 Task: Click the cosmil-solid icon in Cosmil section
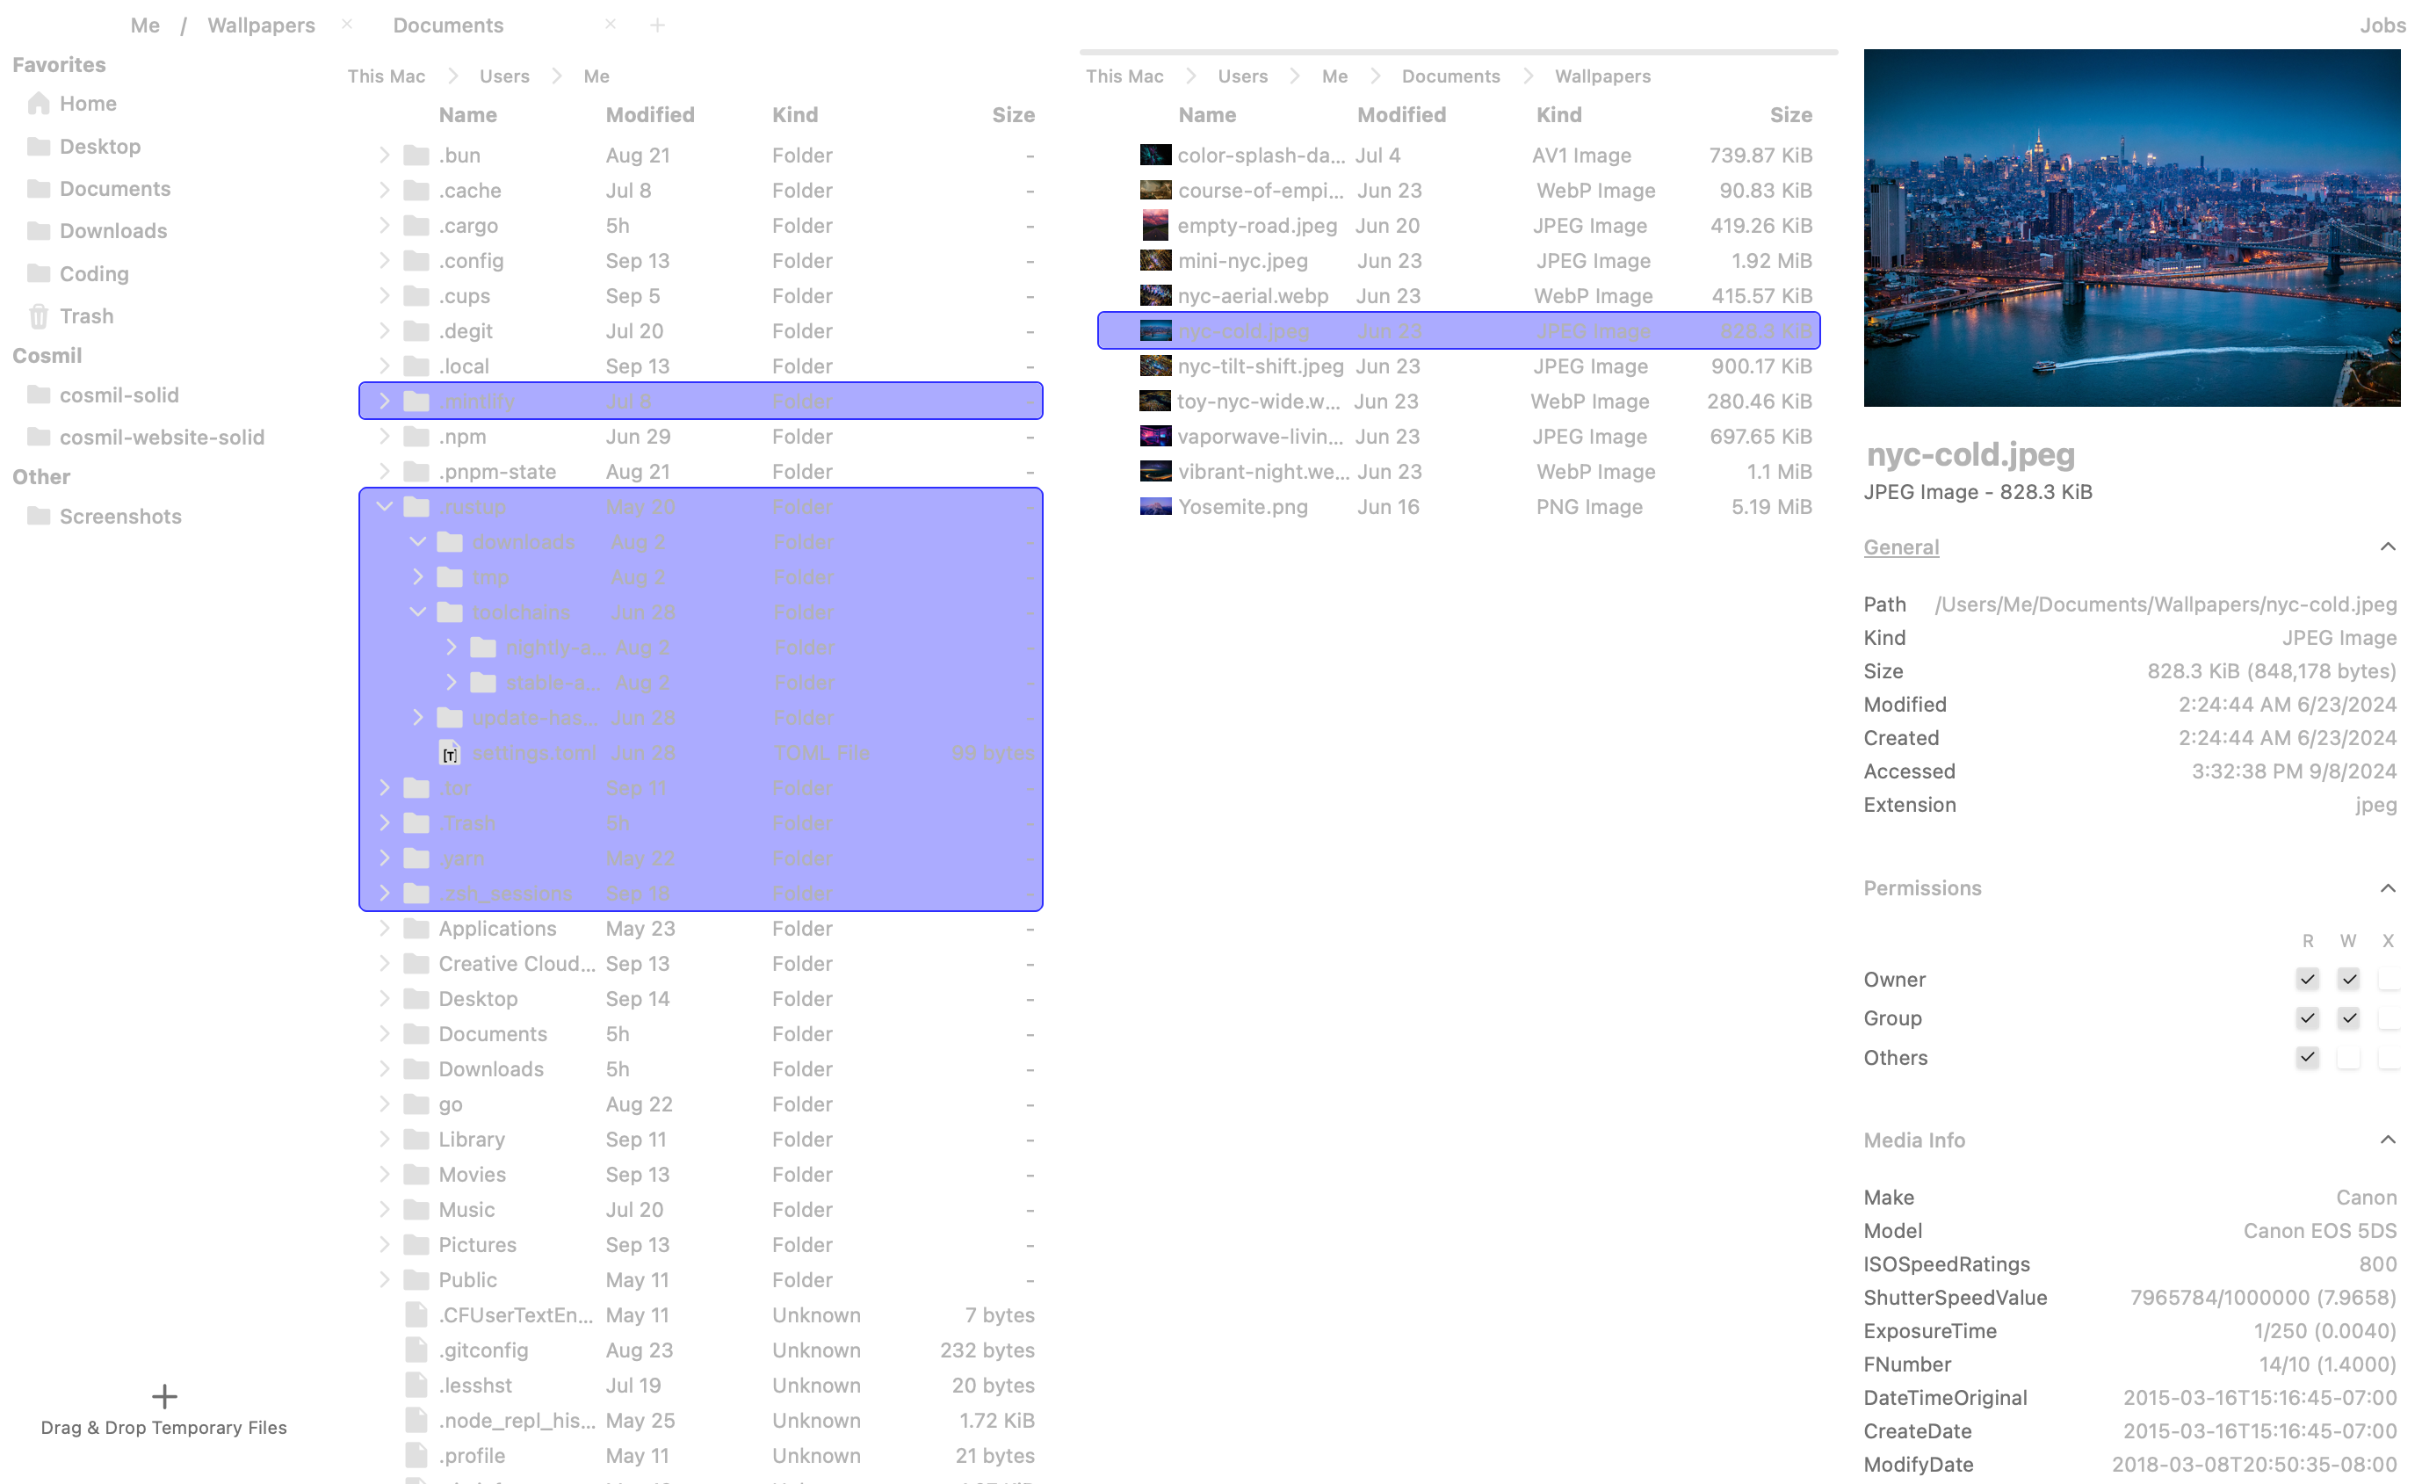click(38, 395)
